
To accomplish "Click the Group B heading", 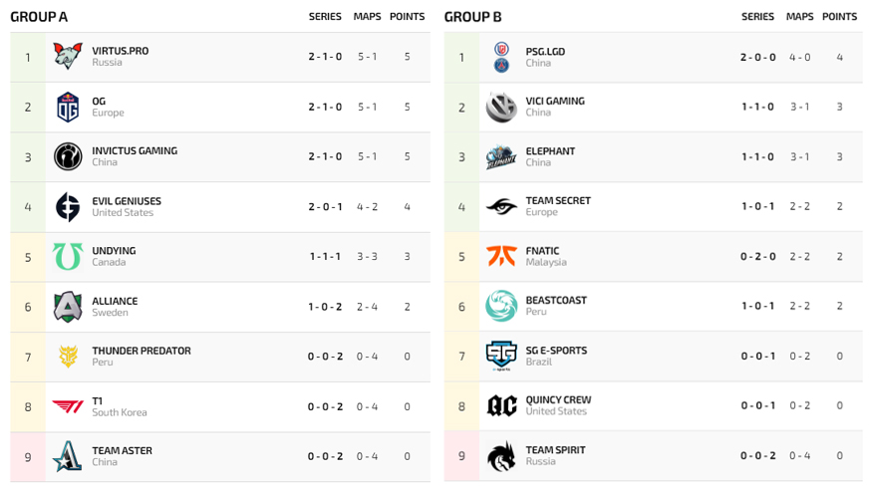I will [x=473, y=17].
